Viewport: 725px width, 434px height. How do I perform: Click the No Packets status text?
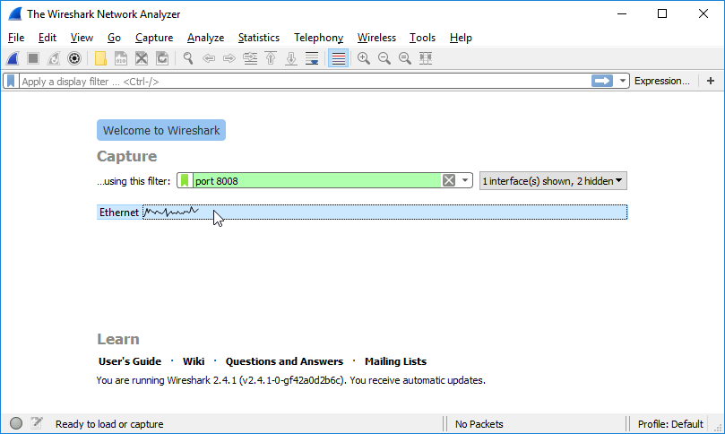click(x=479, y=424)
